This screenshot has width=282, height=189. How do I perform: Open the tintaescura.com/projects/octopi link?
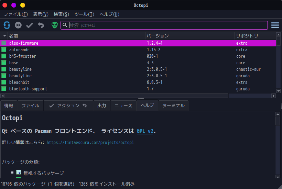click(x=90, y=143)
